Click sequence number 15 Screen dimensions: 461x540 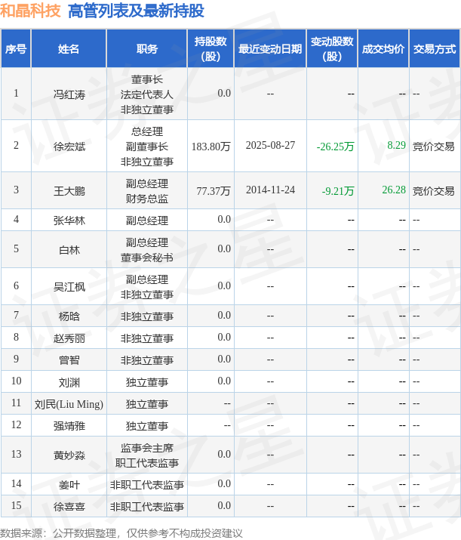click(x=16, y=505)
